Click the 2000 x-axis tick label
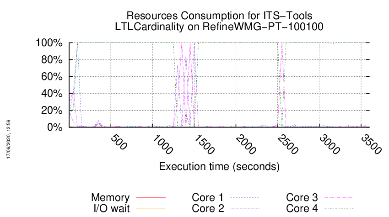Image resolution: width=389 pixels, height=217 pixels. coord(246,144)
